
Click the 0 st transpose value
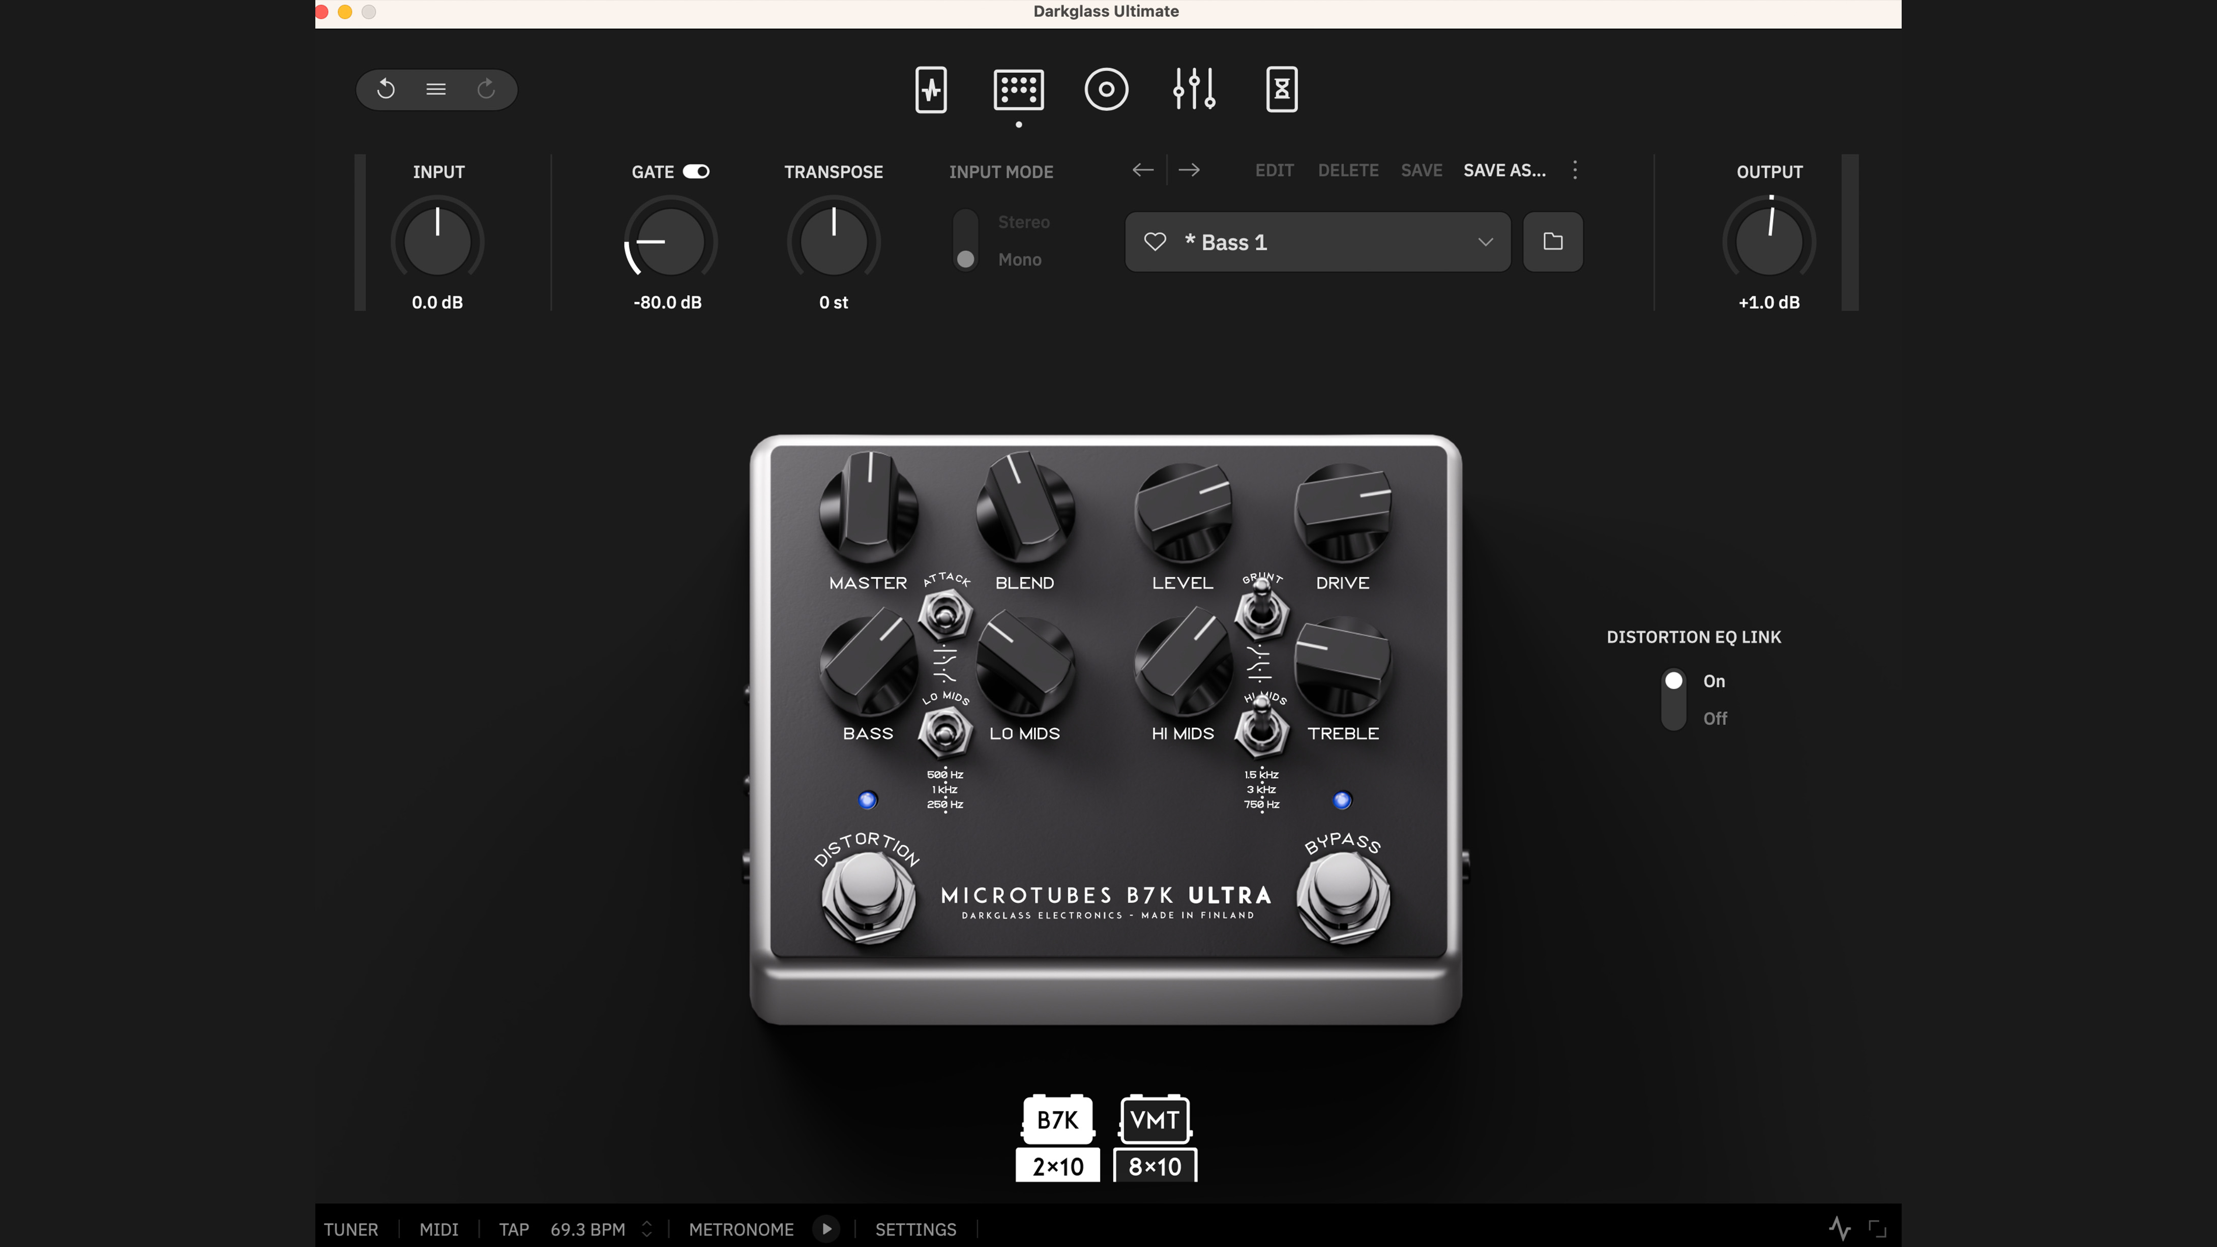click(x=833, y=302)
